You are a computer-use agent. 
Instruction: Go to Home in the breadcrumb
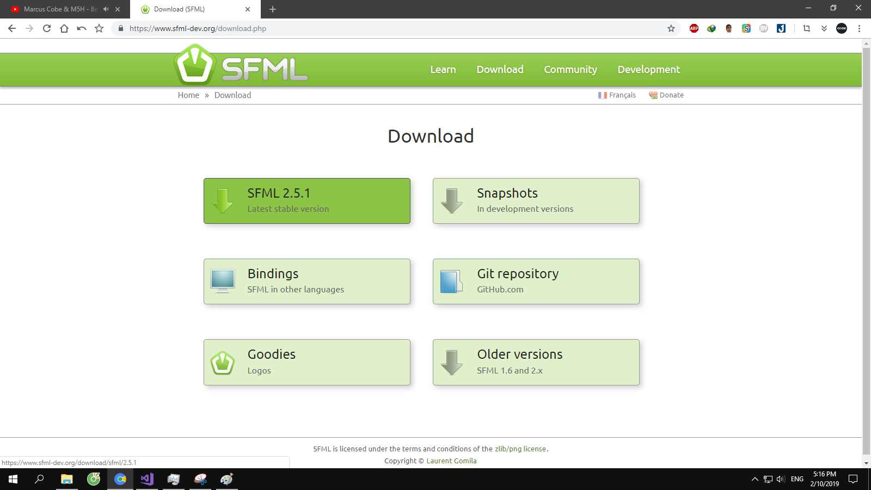[188, 95]
